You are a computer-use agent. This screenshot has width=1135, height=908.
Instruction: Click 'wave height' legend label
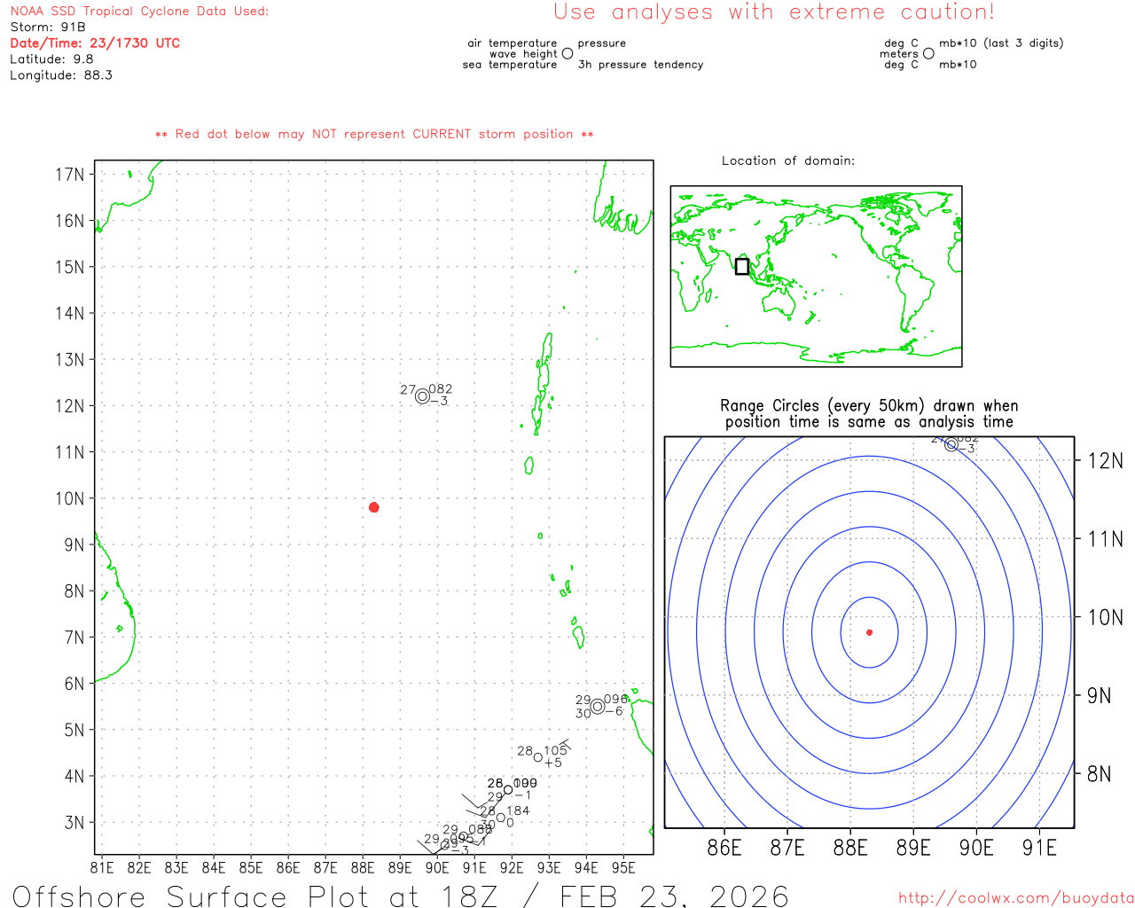tap(523, 54)
